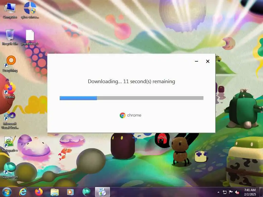Image resolution: width=263 pixels, height=197 pixels.
Task: Launch Internet Explorer from the taskbar
Action: coord(23,192)
